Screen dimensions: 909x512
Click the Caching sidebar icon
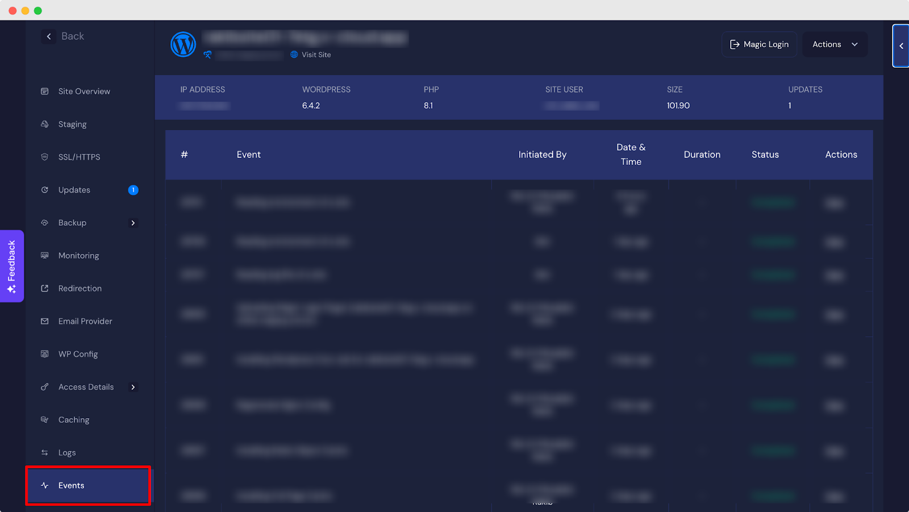tap(45, 420)
